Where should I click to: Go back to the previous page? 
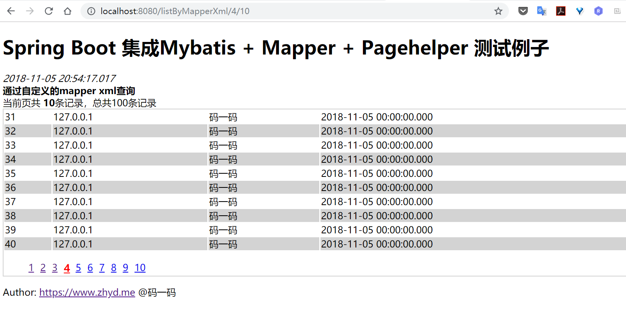pyautogui.click(x=11, y=11)
